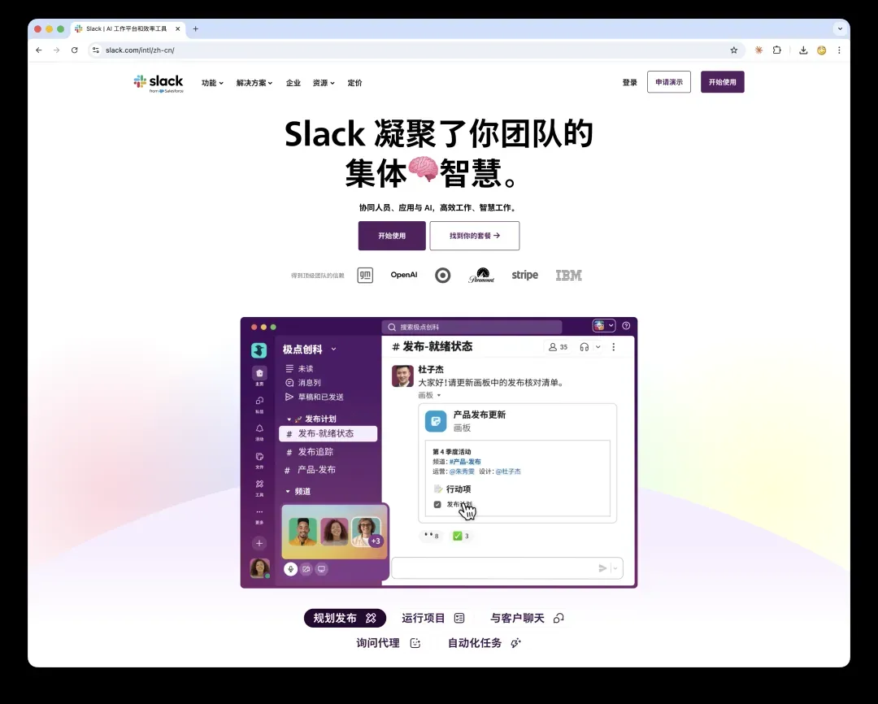878x704 pixels.
Task: Click the site info icon in address bar
Action: [96, 50]
